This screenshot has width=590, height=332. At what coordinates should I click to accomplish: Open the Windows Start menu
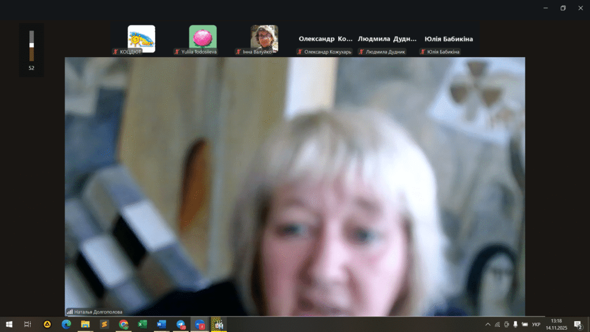9,325
